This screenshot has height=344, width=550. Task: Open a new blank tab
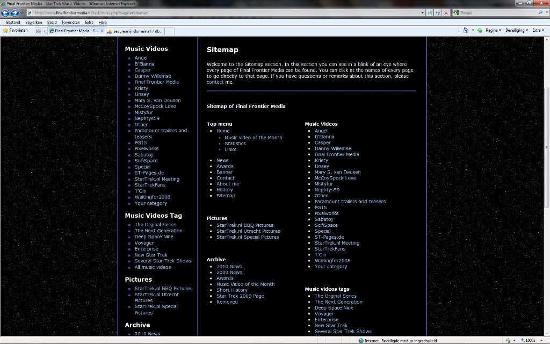point(169,31)
